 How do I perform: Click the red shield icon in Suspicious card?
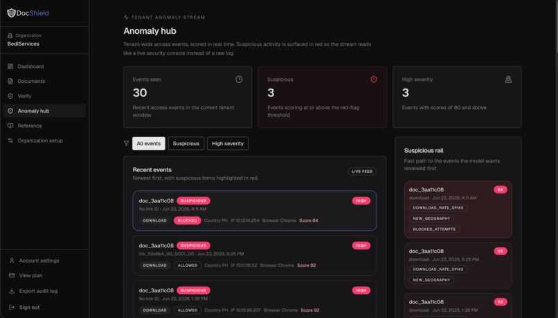point(374,79)
